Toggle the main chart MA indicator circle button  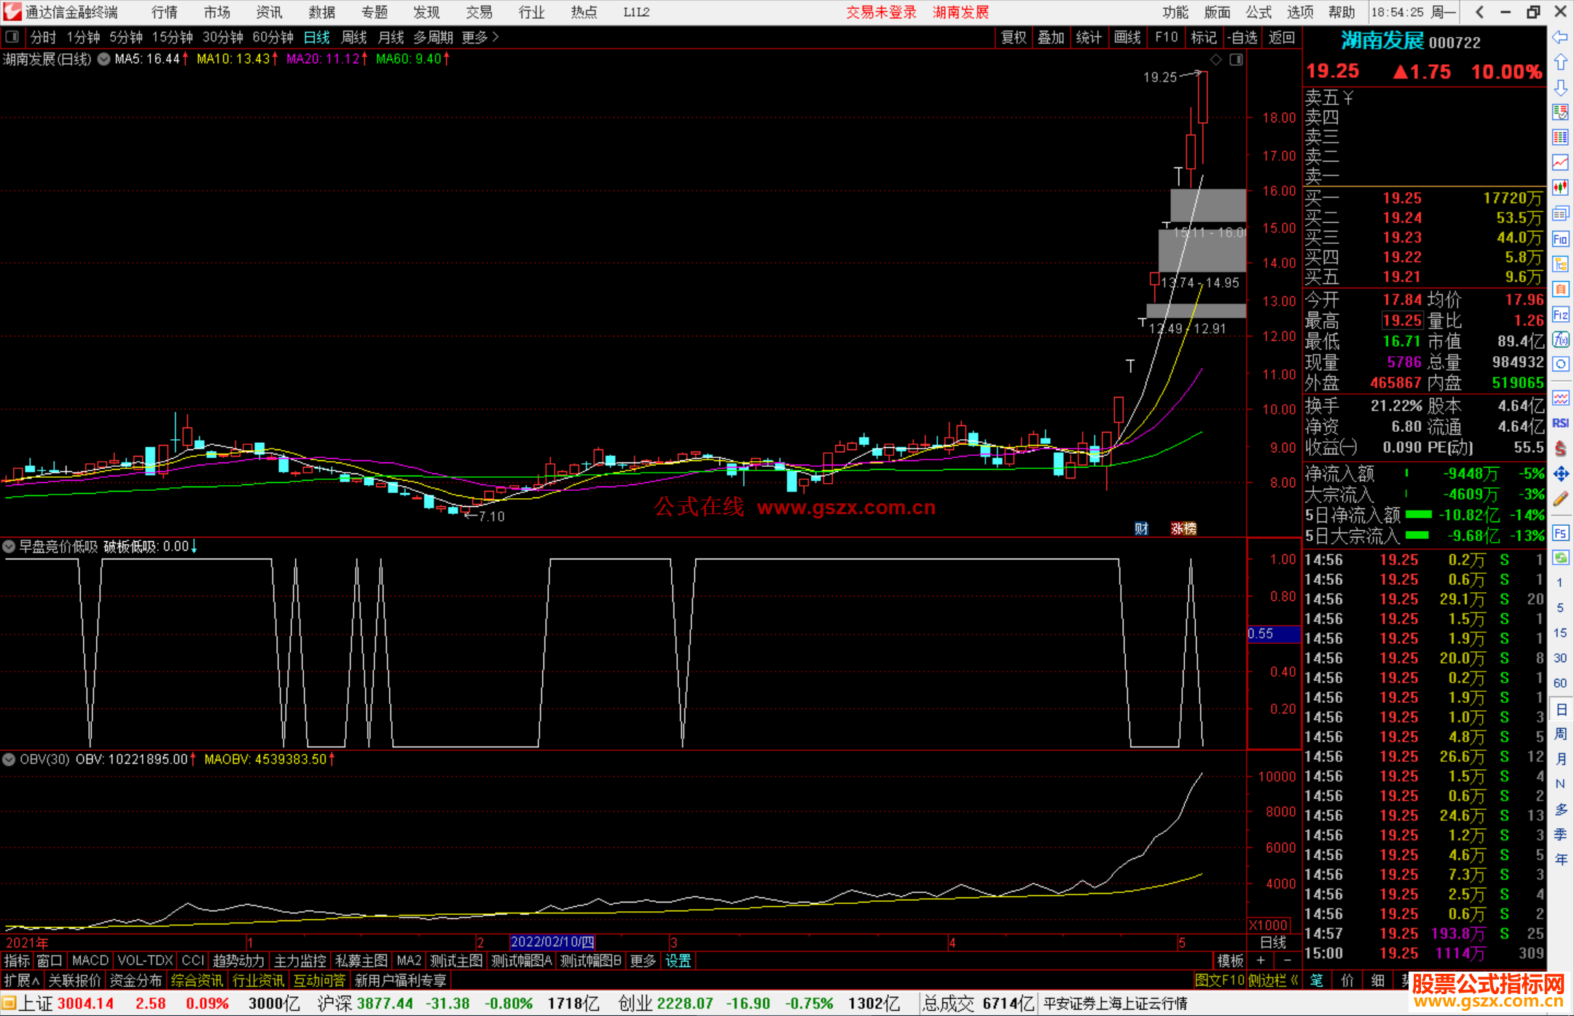coord(104,59)
